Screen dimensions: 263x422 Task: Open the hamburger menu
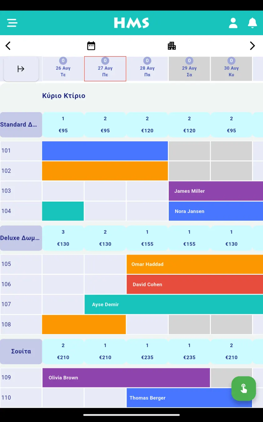pyautogui.click(x=12, y=23)
